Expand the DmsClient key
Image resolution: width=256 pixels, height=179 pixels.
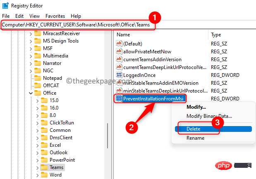[37, 138]
